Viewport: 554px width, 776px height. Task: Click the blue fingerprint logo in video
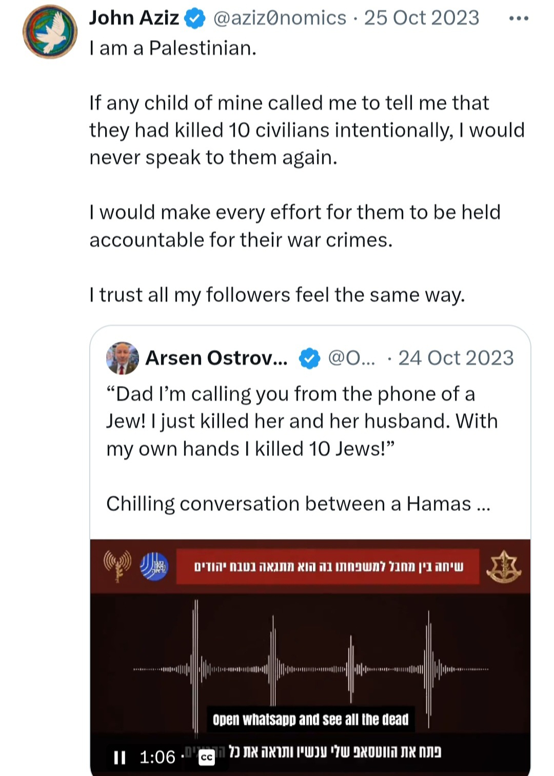(154, 567)
